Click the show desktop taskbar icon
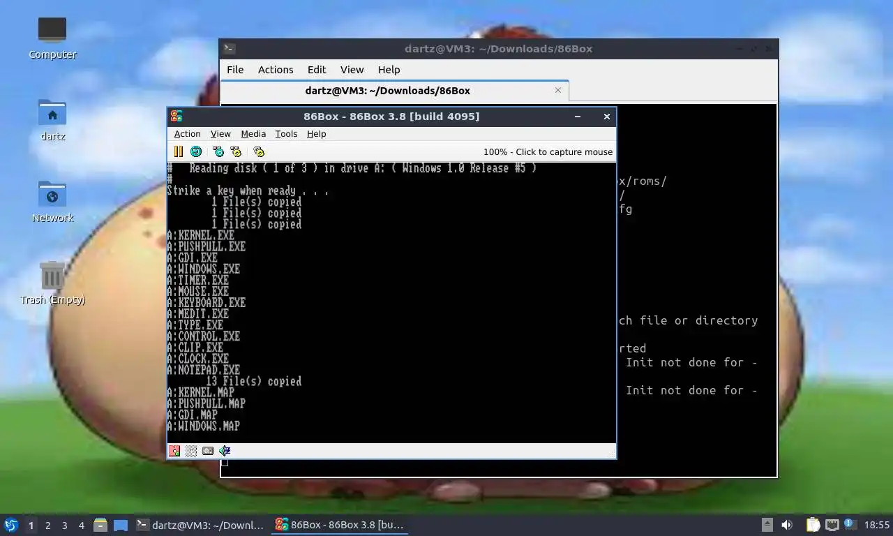893x536 pixels. click(121, 525)
